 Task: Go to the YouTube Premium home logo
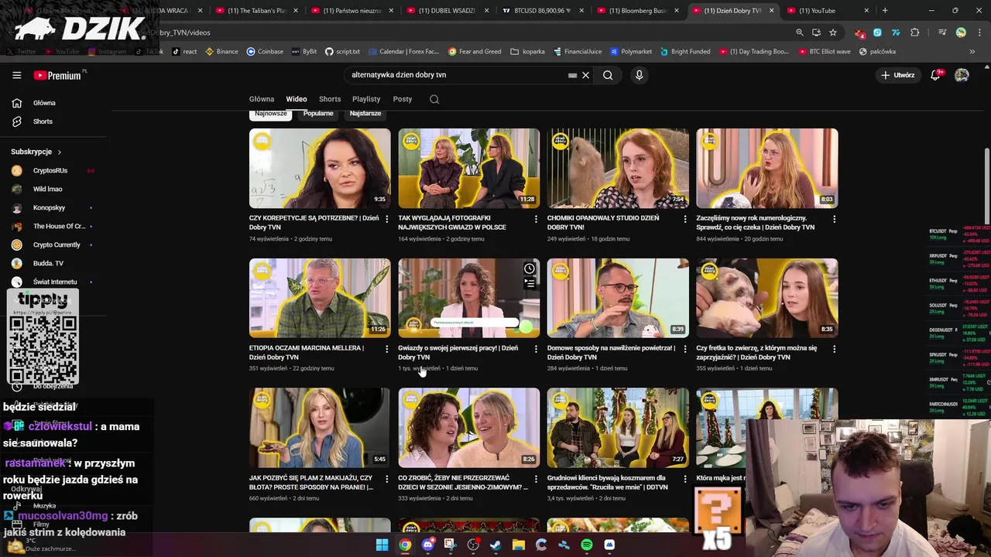[58, 75]
